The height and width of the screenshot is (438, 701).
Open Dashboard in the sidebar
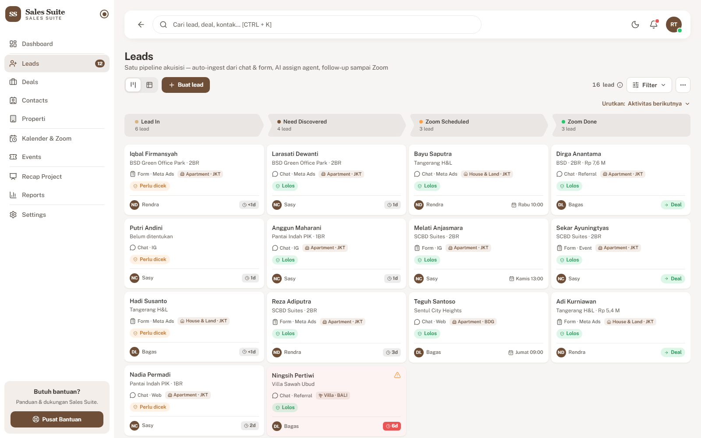(57, 44)
